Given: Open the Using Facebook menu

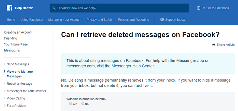Looking at the screenshot, I should click(x=32, y=20).
